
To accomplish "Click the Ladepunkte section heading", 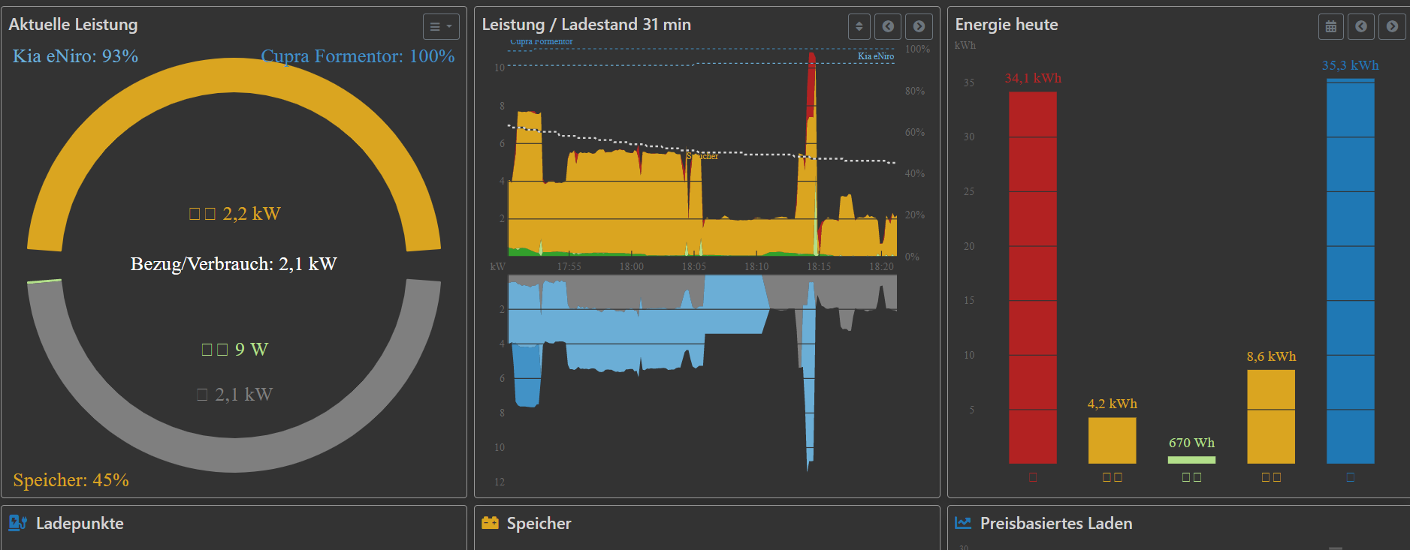I will tap(80, 524).
